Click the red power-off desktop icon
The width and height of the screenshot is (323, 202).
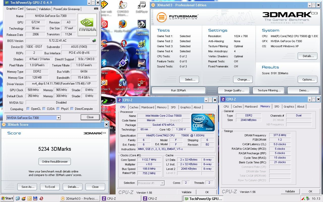[x=104, y=24]
